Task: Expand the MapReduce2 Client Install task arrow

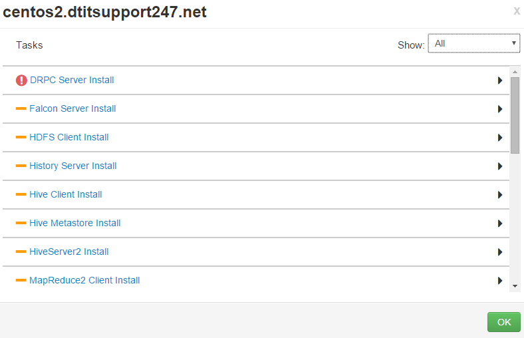Action: pos(499,281)
